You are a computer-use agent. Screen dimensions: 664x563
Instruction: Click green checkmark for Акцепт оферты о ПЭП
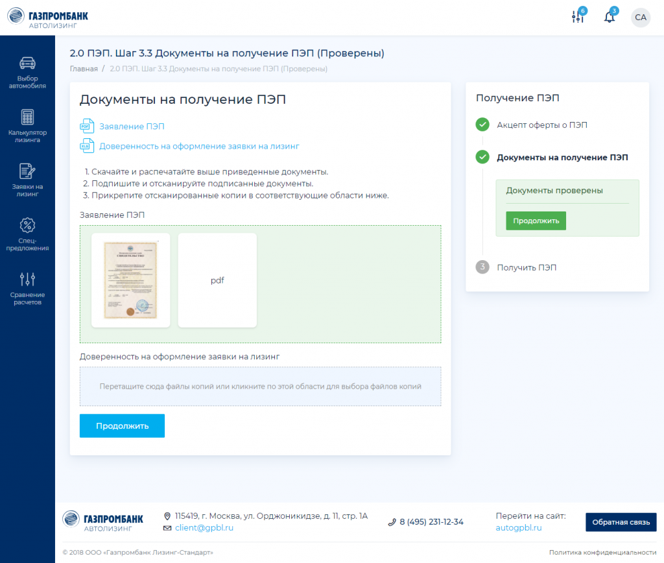[x=482, y=125]
